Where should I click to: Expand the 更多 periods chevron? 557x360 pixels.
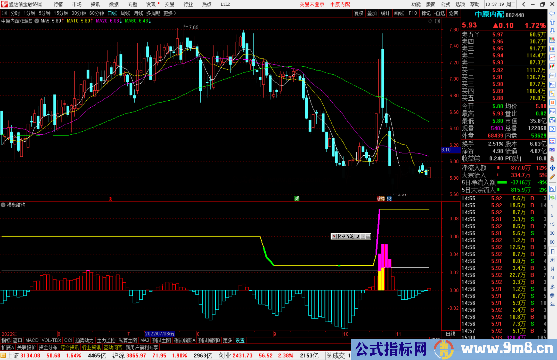(175, 13)
